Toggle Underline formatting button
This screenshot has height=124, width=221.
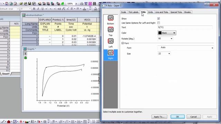pos(42,9)
